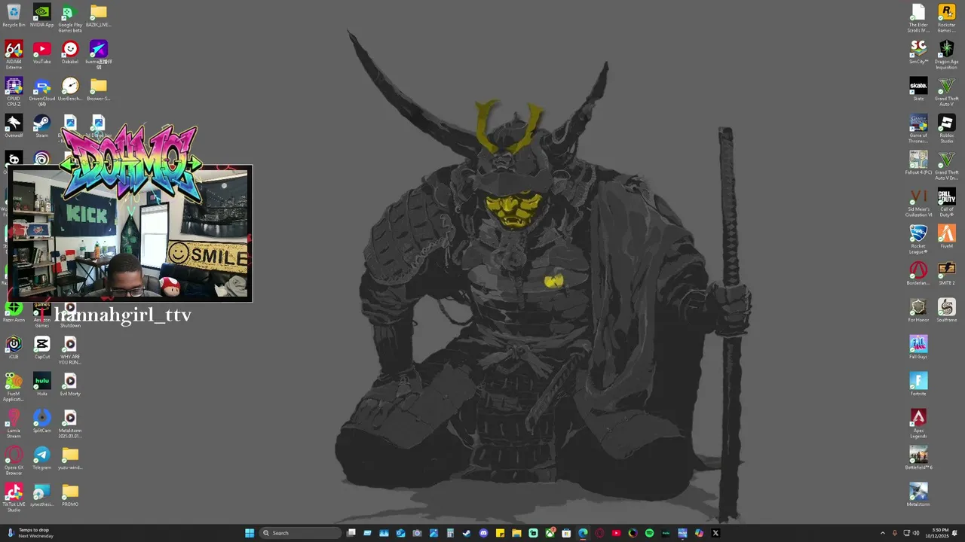Open The Elder Scrolls IV file
The height and width of the screenshot is (542, 965).
tap(918, 18)
